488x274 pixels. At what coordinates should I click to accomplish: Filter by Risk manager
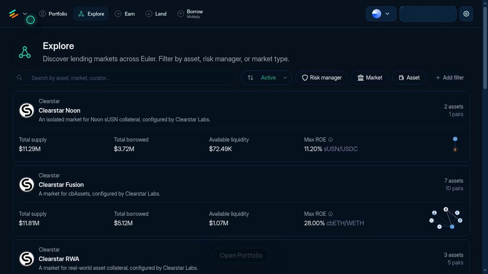[x=322, y=78]
